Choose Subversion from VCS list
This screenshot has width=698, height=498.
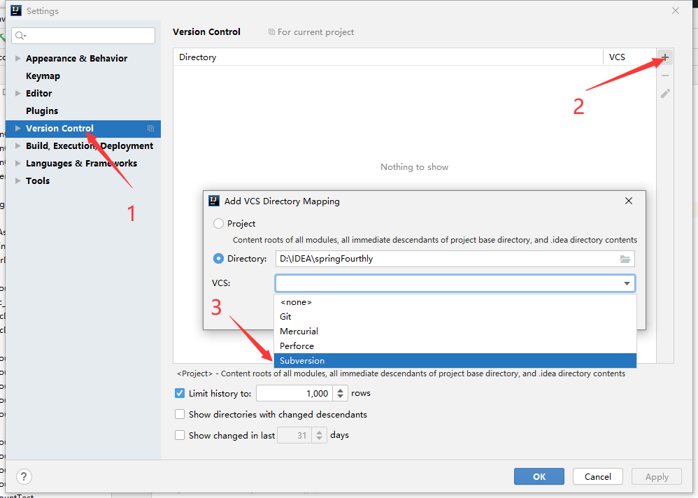click(x=455, y=361)
